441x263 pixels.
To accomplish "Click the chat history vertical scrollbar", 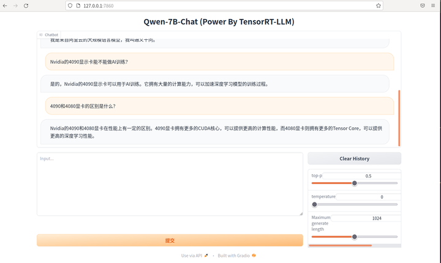I will [399, 118].
